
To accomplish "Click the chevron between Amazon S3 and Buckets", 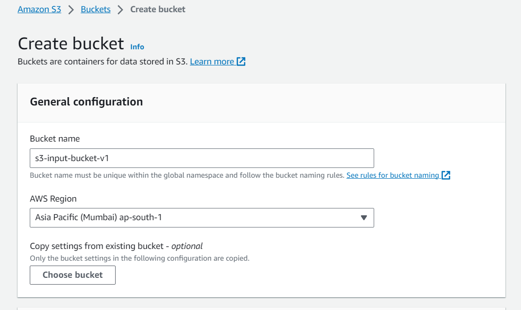I will [x=71, y=10].
